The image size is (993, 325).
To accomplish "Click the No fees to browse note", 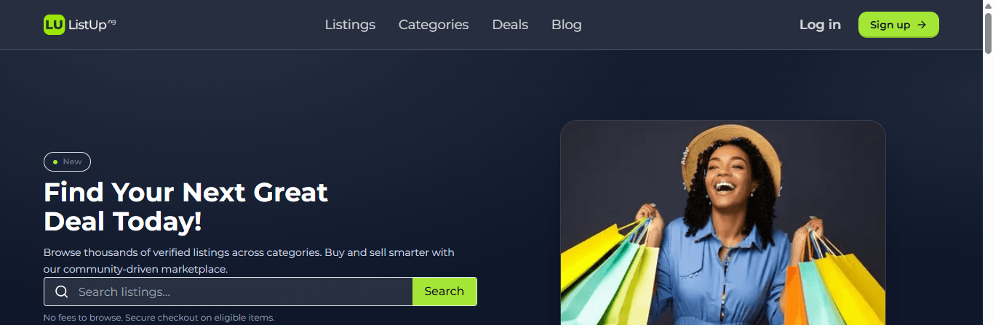I will [159, 318].
